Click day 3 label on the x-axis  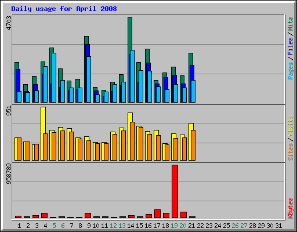point(37,226)
